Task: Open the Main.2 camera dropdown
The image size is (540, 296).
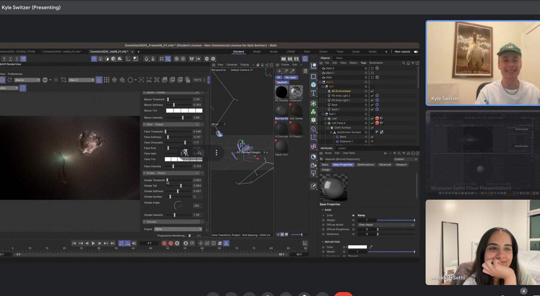Action: pos(81,80)
